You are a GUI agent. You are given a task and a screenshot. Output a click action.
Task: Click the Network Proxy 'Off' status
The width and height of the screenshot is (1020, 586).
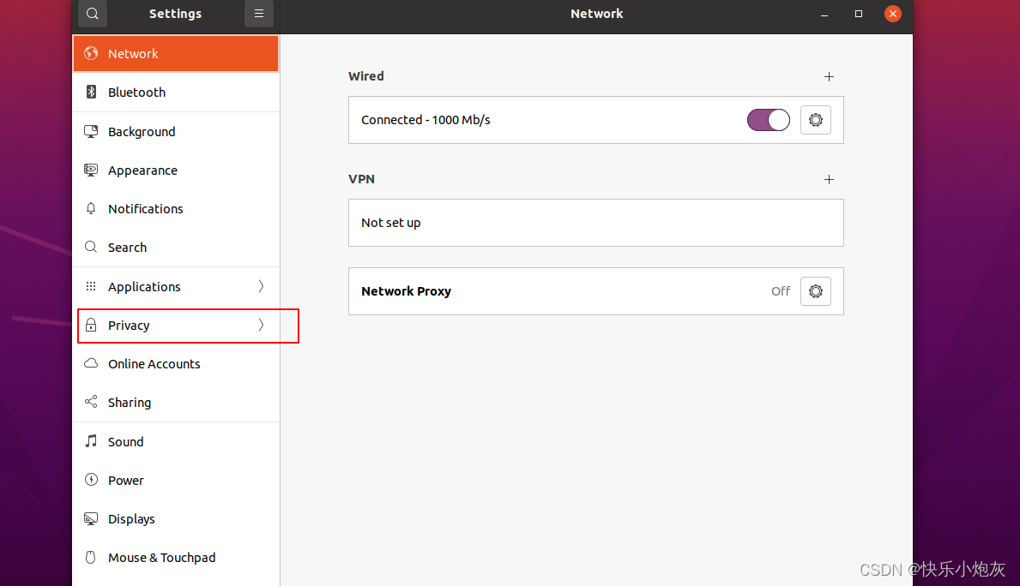[781, 291]
